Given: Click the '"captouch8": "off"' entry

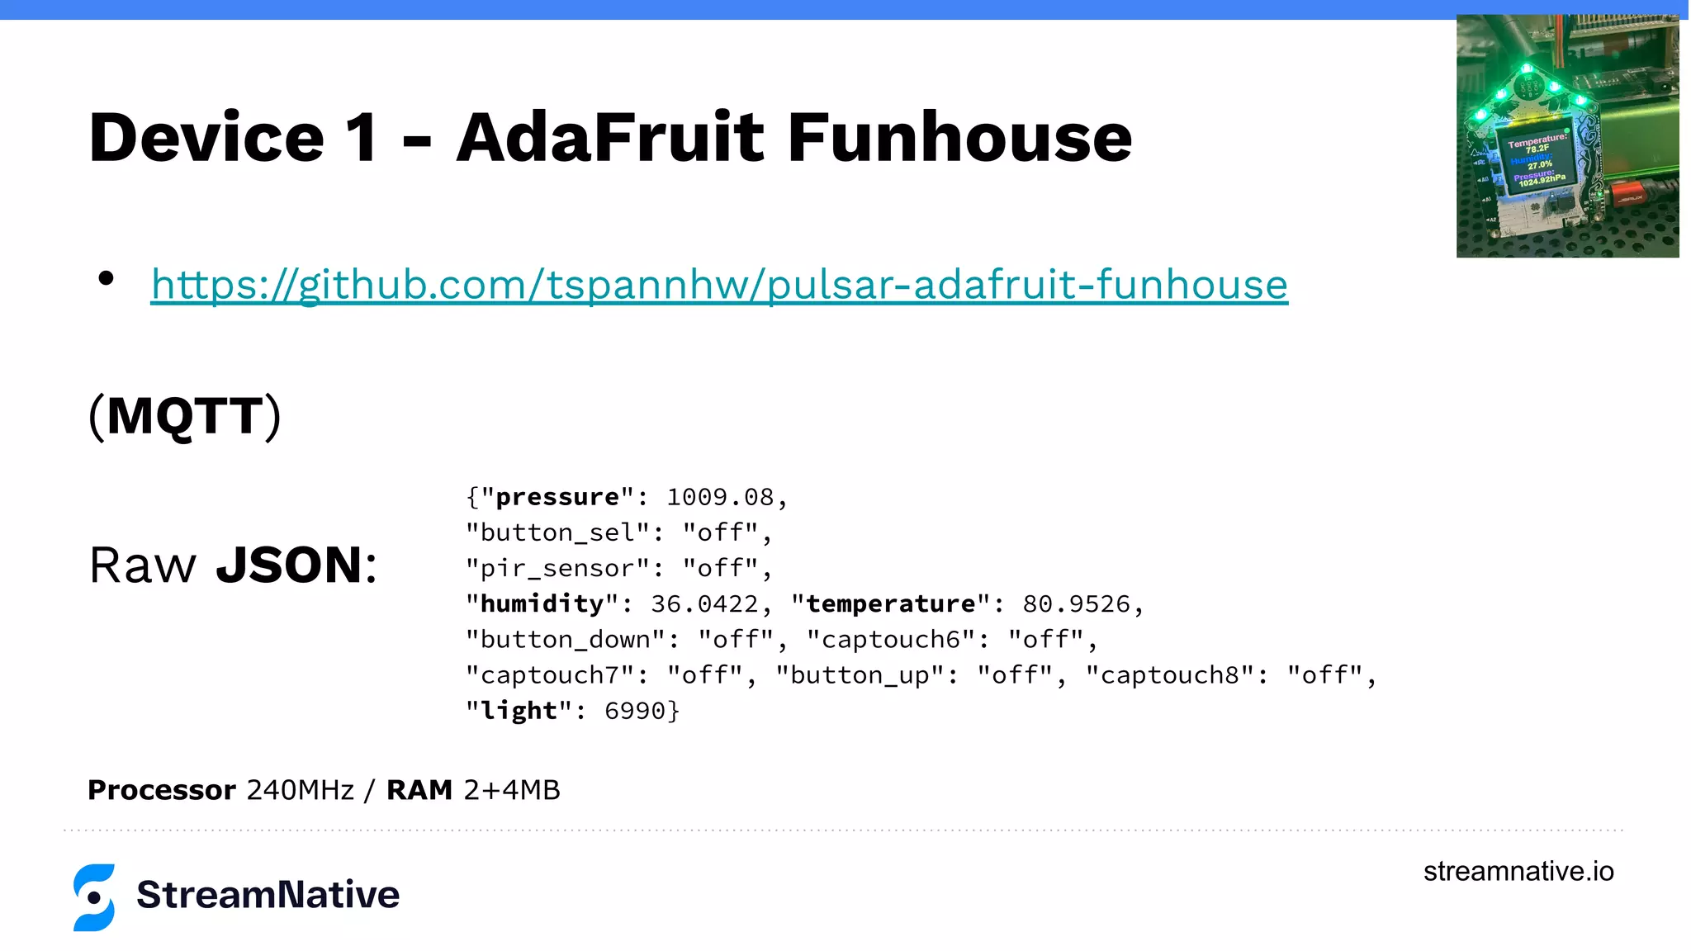Looking at the screenshot, I should pos(1231,675).
